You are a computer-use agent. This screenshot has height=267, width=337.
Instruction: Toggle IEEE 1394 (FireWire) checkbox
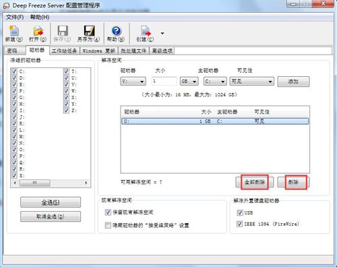[x=240, y=224]
